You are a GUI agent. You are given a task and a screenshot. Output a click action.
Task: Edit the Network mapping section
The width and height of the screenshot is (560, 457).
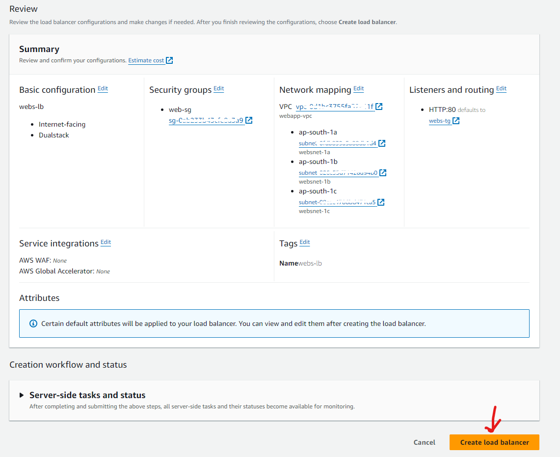click(x=358, y=89)
